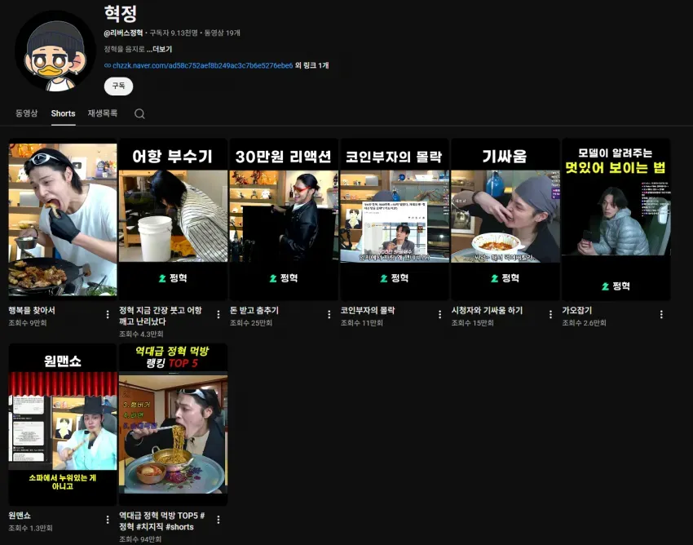This screenshot has height=545, width=693.
Task: Open the 행복을 찾아서 short thumbnail
Action: pos(63,219)
